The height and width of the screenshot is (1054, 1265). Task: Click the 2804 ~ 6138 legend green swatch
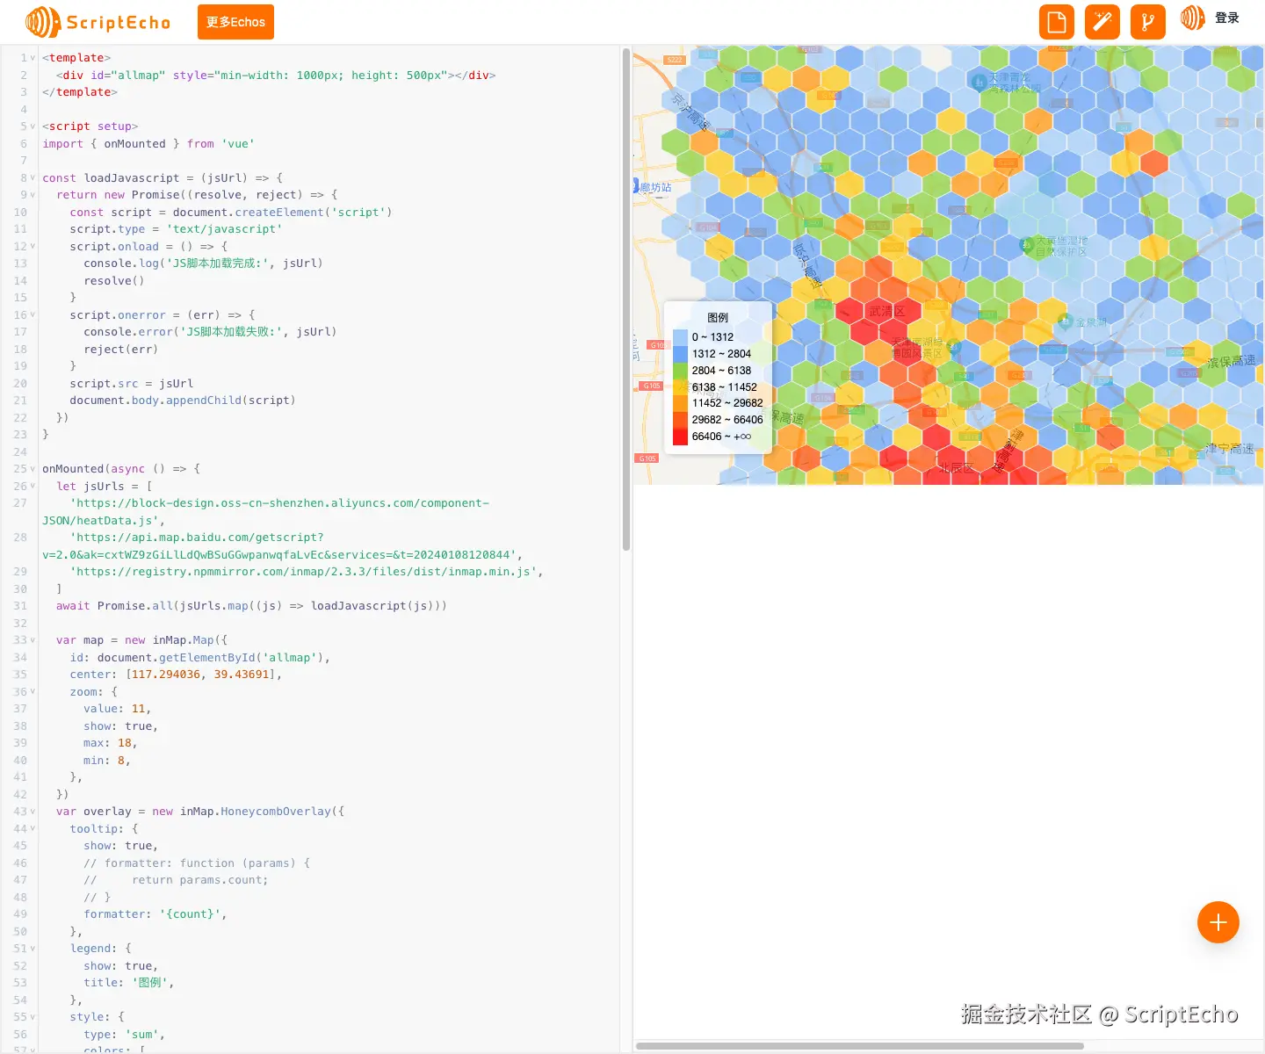tap(680, 371)
